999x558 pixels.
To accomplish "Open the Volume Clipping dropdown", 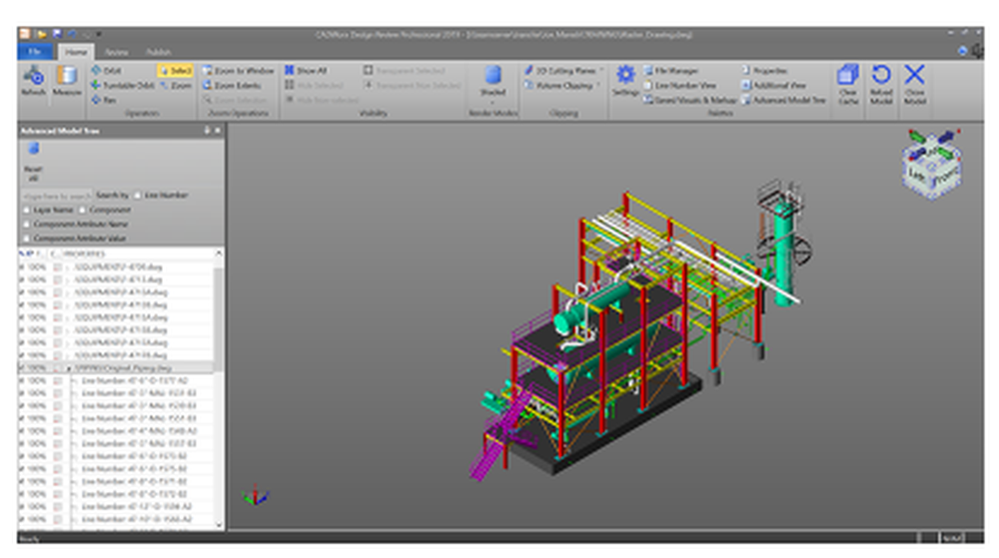I will click(598, 85).
